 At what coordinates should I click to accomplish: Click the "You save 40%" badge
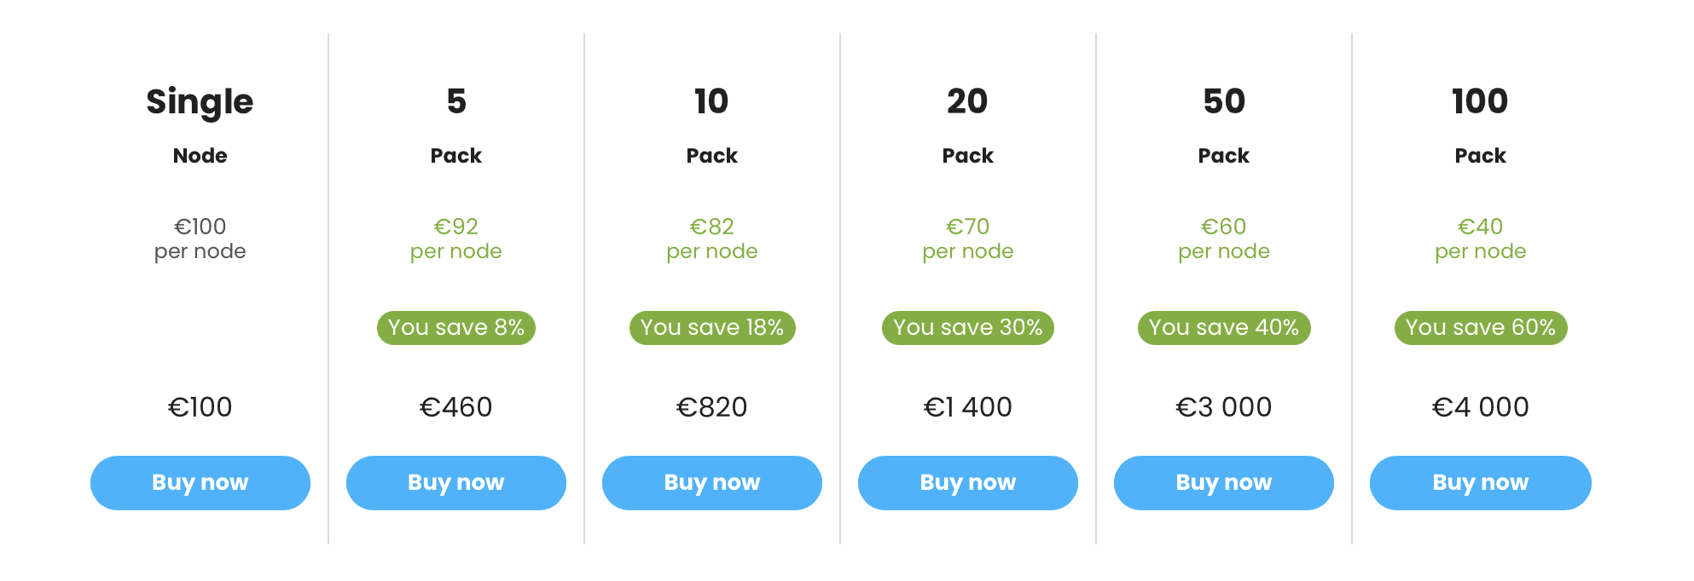(1224, 328)
